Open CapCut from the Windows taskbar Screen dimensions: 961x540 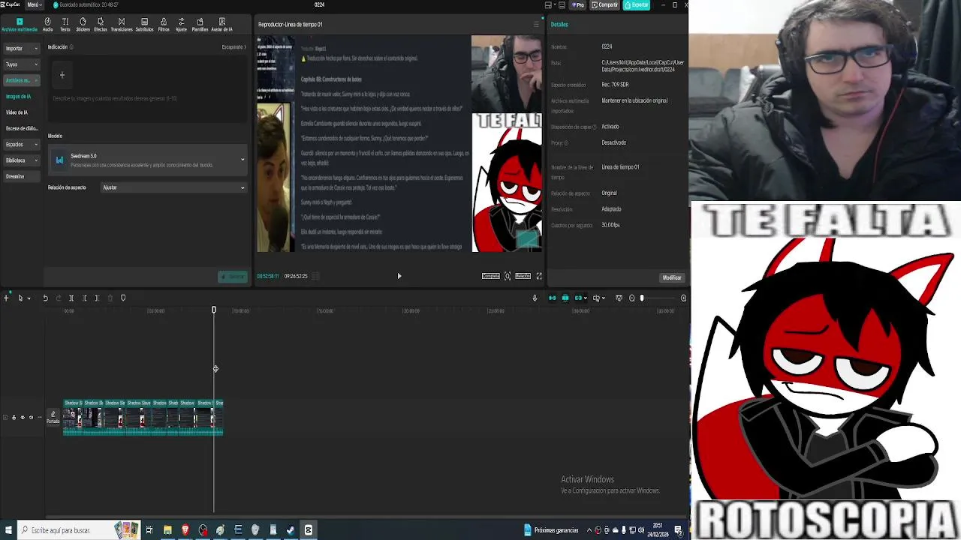coord(308,530)
